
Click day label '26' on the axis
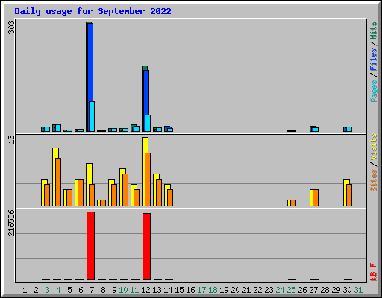[302, 290]
